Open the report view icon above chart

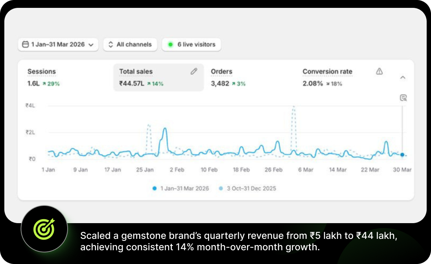pos(403,98)
